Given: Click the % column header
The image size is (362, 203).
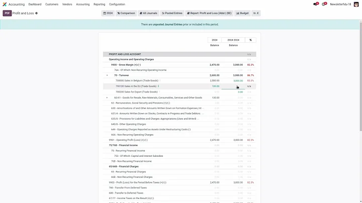Looking at the screenshot, I should pos(250,40).
